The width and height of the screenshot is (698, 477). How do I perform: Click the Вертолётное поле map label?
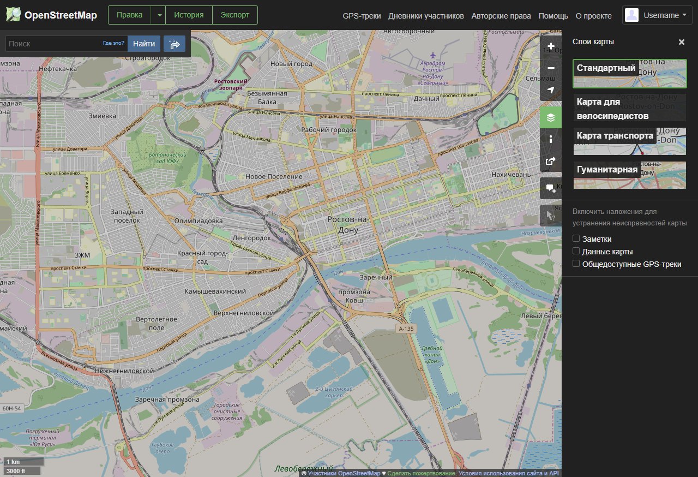tap(157, 323)
